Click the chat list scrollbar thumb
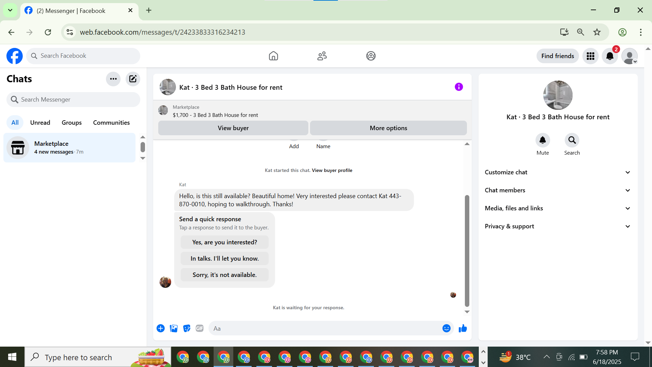 tap(143, 147)
